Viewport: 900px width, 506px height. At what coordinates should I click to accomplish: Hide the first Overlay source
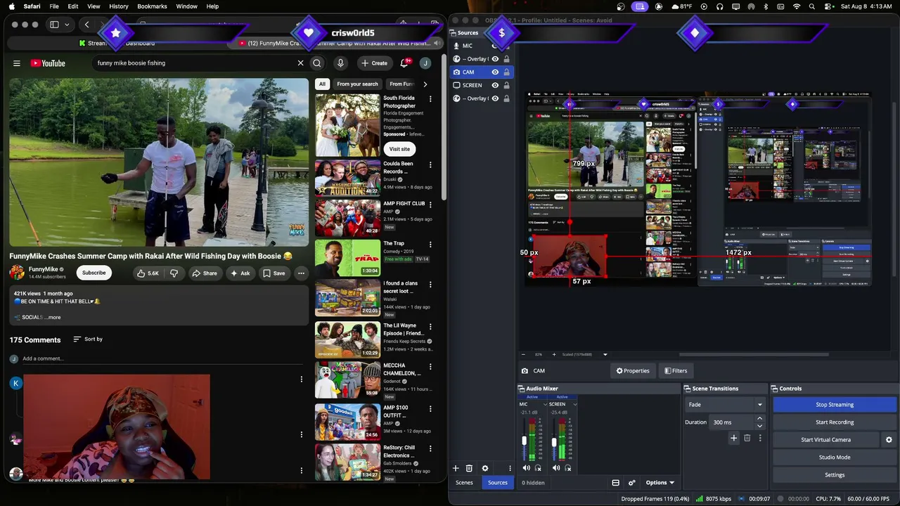click(495, 59)
